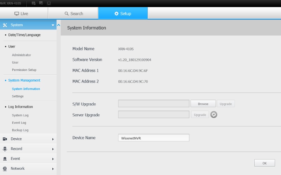Click the Device camera icon in sidebar
This screenshot has width=281, height=175.
coord(5,139)
